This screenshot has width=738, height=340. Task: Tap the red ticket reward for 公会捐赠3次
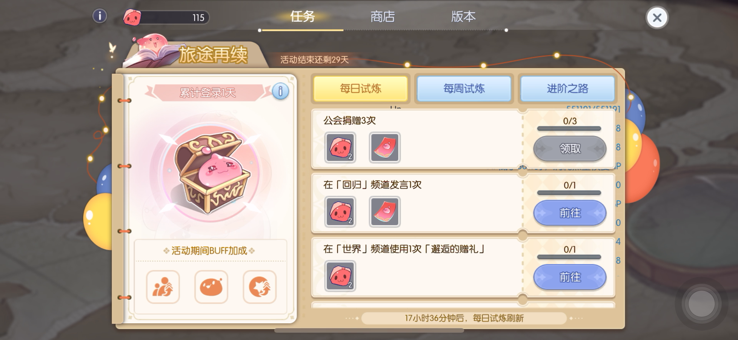[x=385, y=148]
